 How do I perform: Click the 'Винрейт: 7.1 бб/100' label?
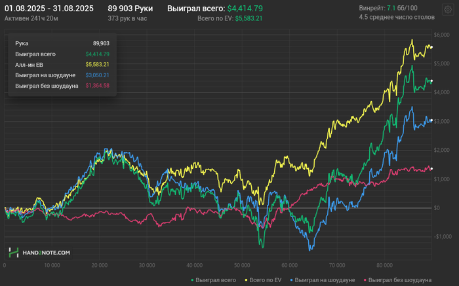point(388,8)
